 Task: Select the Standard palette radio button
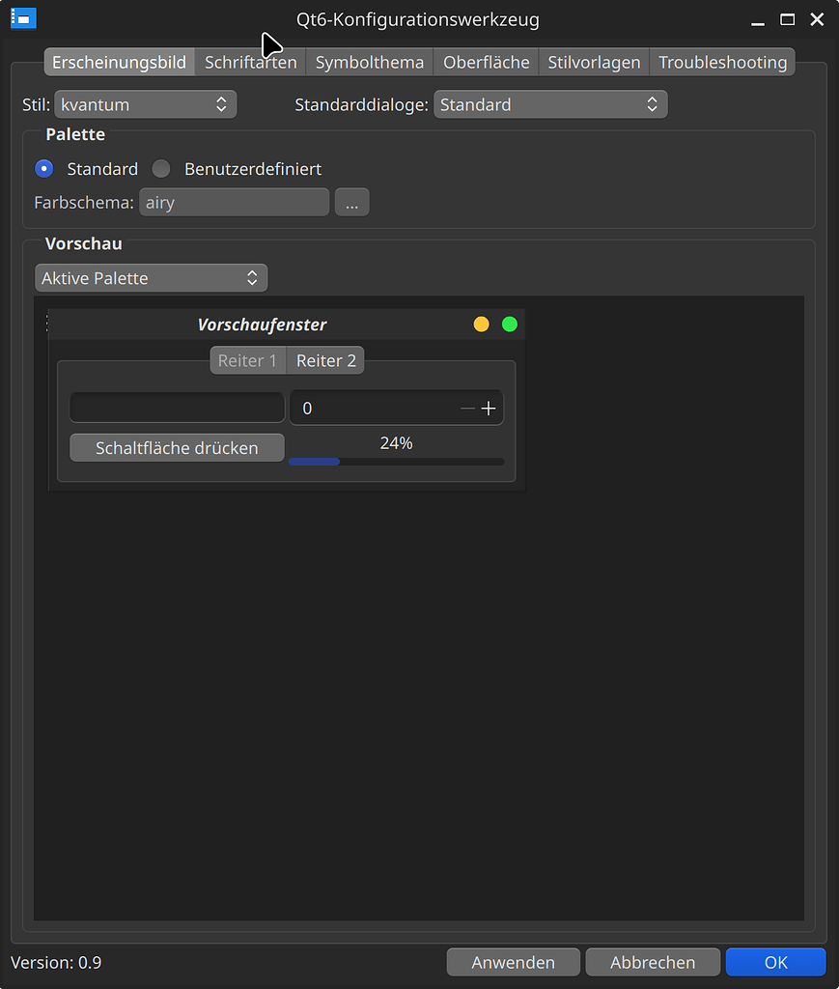click(x=44, y=169)
